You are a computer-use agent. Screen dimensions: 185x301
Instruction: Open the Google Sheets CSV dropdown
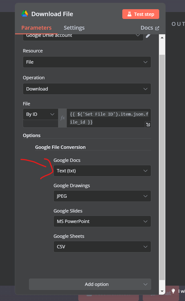click(102, 247)
